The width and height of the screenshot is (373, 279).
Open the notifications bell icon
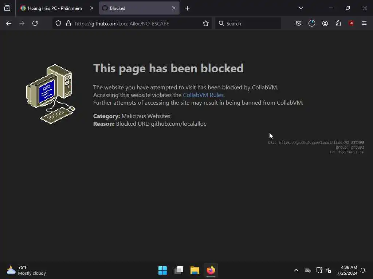(363, 270)
